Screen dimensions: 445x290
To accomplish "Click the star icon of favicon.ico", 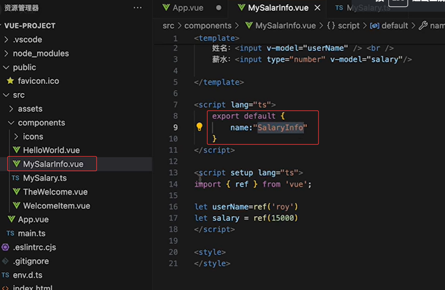I will (x=10, y=81).
